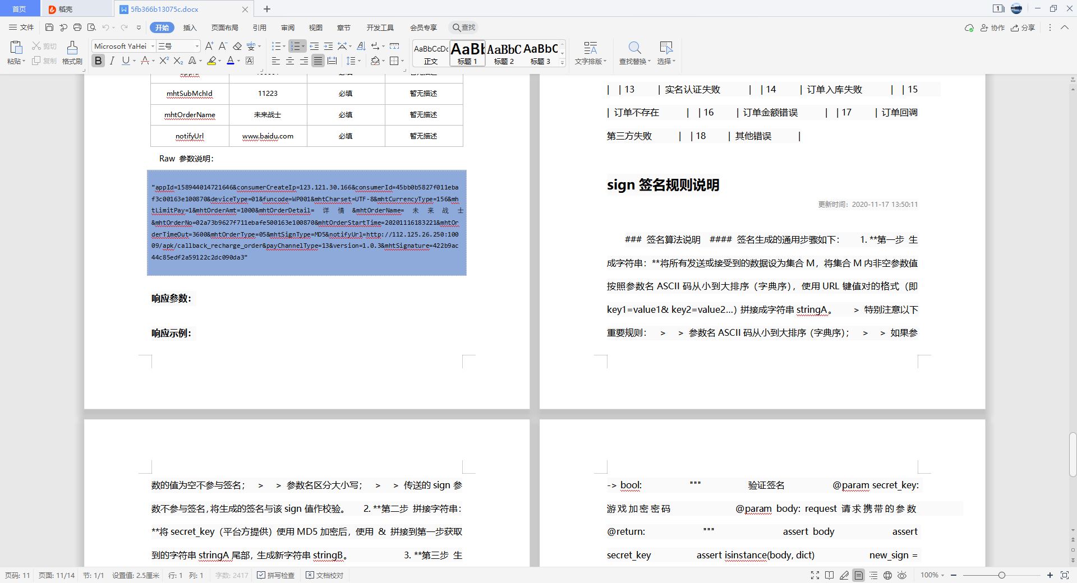Open the 审阅 (Review) tab
1077x583 pixels.
click(288, 27)
